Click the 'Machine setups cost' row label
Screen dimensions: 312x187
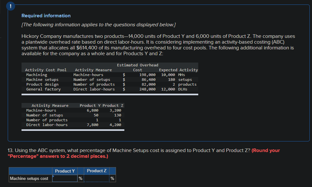point(29,178)
